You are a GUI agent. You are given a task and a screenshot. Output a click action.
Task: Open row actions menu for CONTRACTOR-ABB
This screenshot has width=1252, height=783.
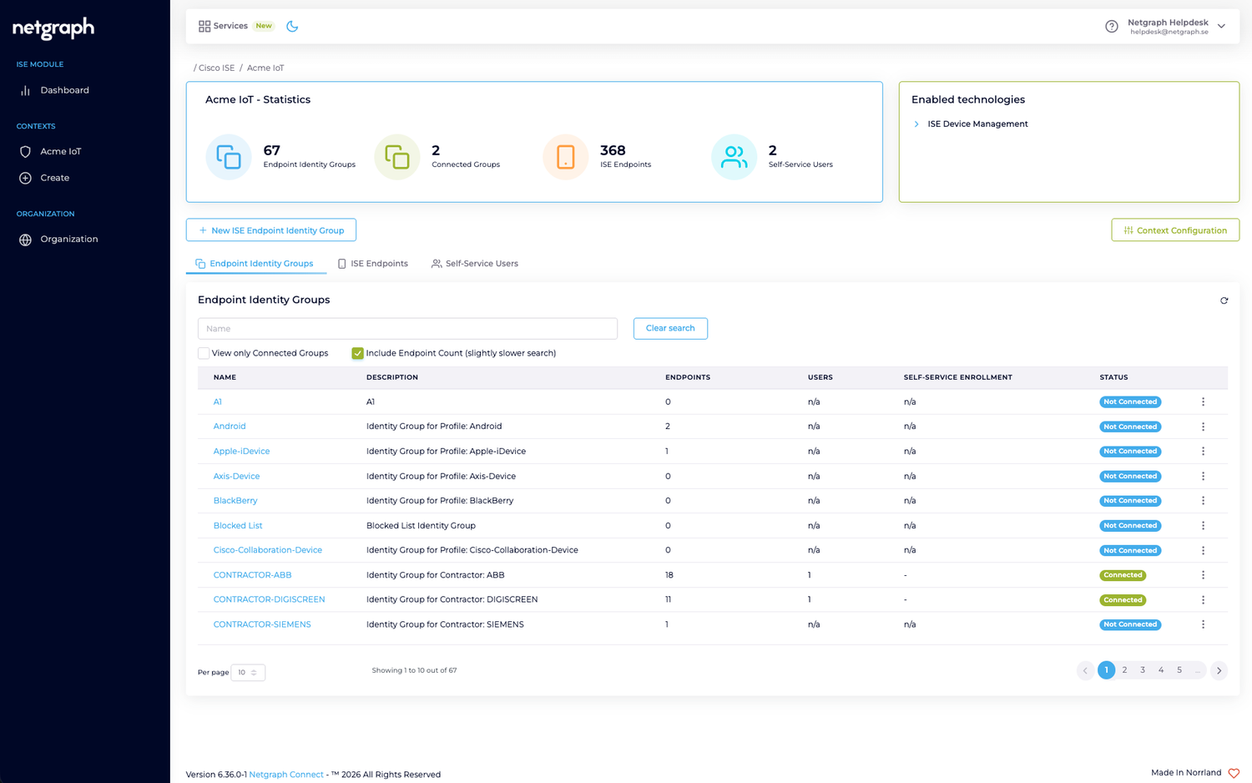tap(1203, 575)
